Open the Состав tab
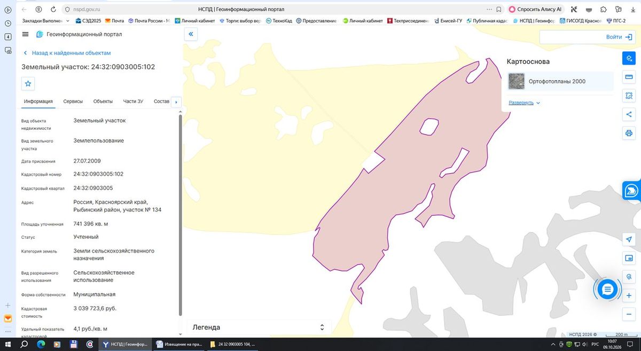Viewport: 641px width, 351px height. point(161,102)
